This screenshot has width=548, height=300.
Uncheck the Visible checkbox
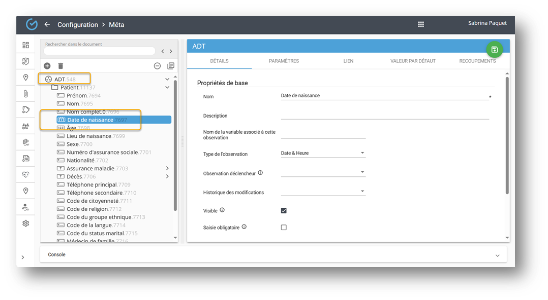click(284, 210)
